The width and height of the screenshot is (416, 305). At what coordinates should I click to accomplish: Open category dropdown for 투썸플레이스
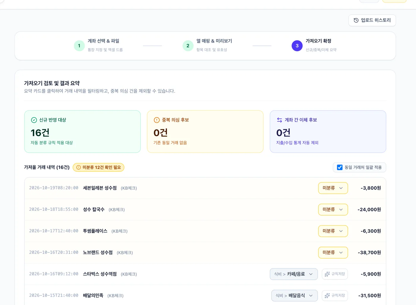coord(333,231)
